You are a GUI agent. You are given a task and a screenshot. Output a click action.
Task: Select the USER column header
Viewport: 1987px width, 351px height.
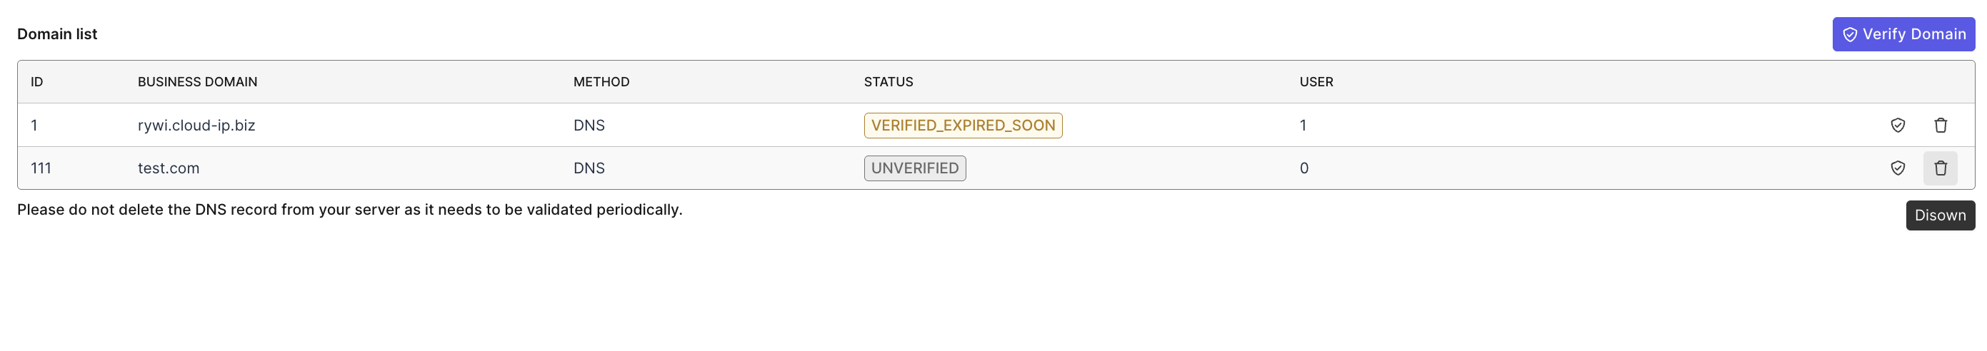pos(1316,82)
